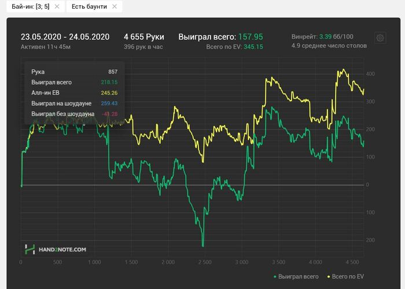Click the Алл-ин EВ tooltip row
This screenshot has width=405, height=289.
coord(74,92)
